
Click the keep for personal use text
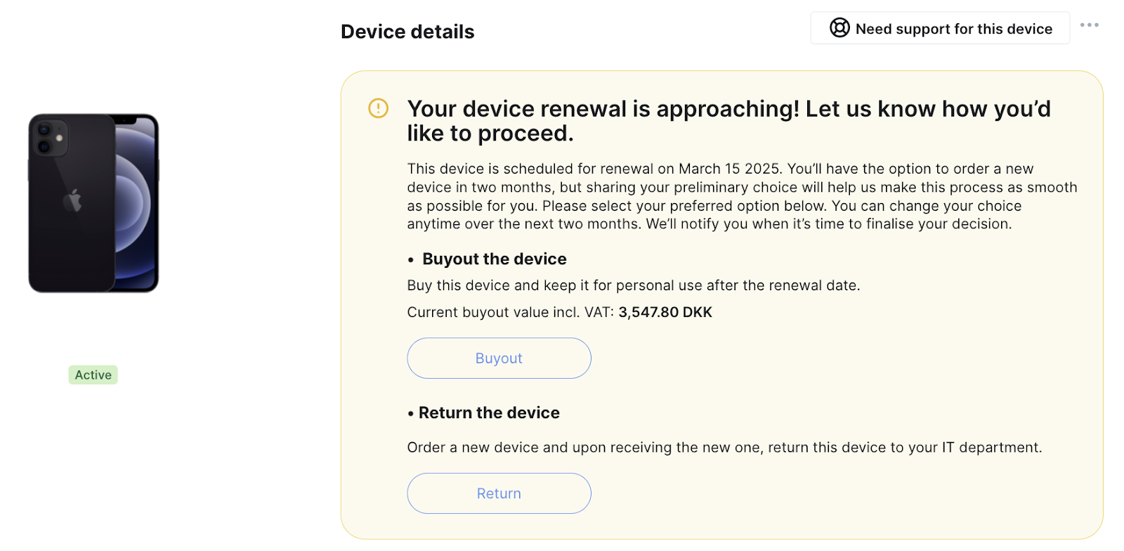tap(634, 285)
